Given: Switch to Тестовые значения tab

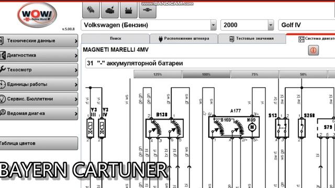Looking at the screenshot, I should pos(252,39).
